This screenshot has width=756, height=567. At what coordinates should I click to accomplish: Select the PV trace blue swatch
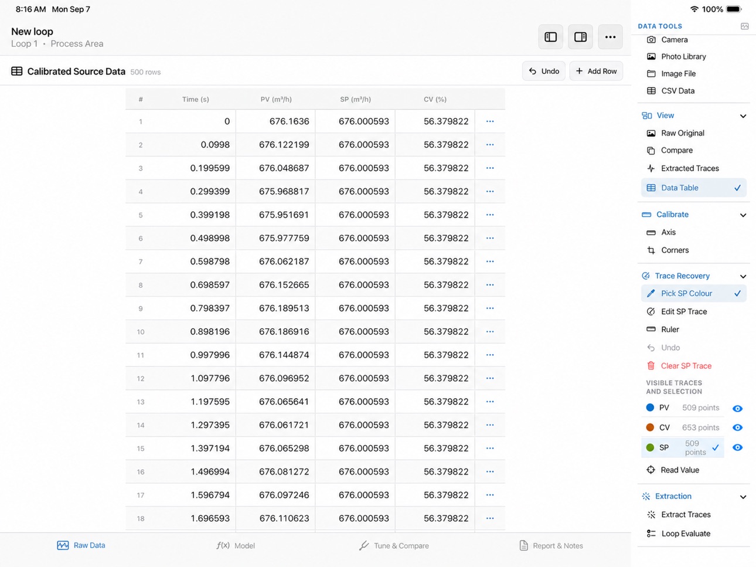(650, 408)
